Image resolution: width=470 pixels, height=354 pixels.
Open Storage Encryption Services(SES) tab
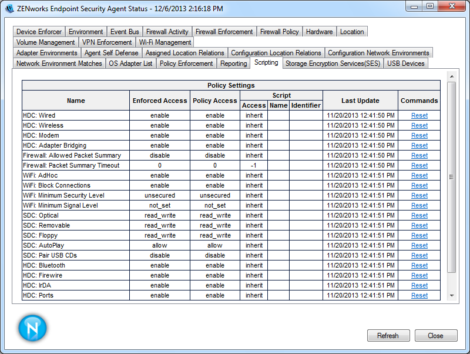point(333,64)
